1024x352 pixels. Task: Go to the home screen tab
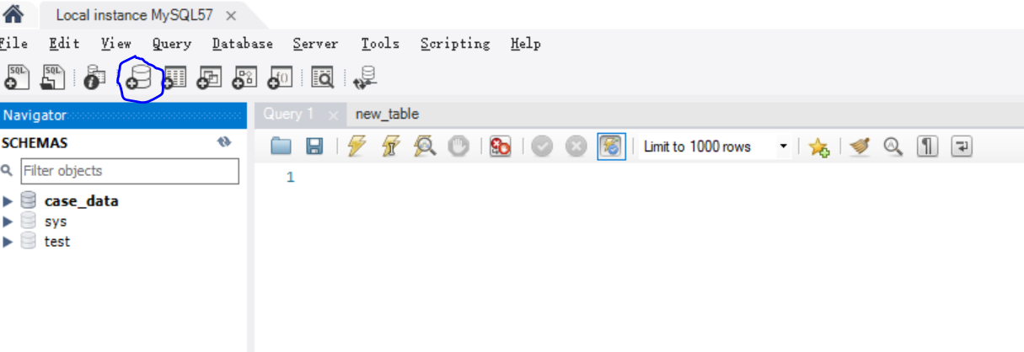click(14, 14)
